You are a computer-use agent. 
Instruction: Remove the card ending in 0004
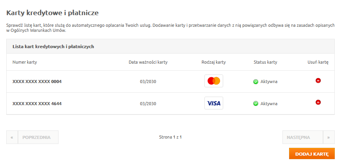tap(318, 81)
